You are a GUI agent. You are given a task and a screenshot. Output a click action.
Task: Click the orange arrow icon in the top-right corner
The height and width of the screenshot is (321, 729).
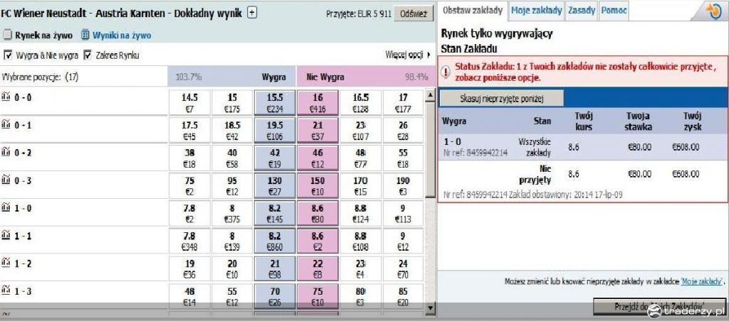(713, 11)
